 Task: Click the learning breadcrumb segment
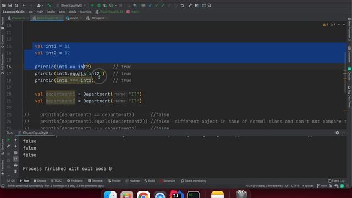86,12
